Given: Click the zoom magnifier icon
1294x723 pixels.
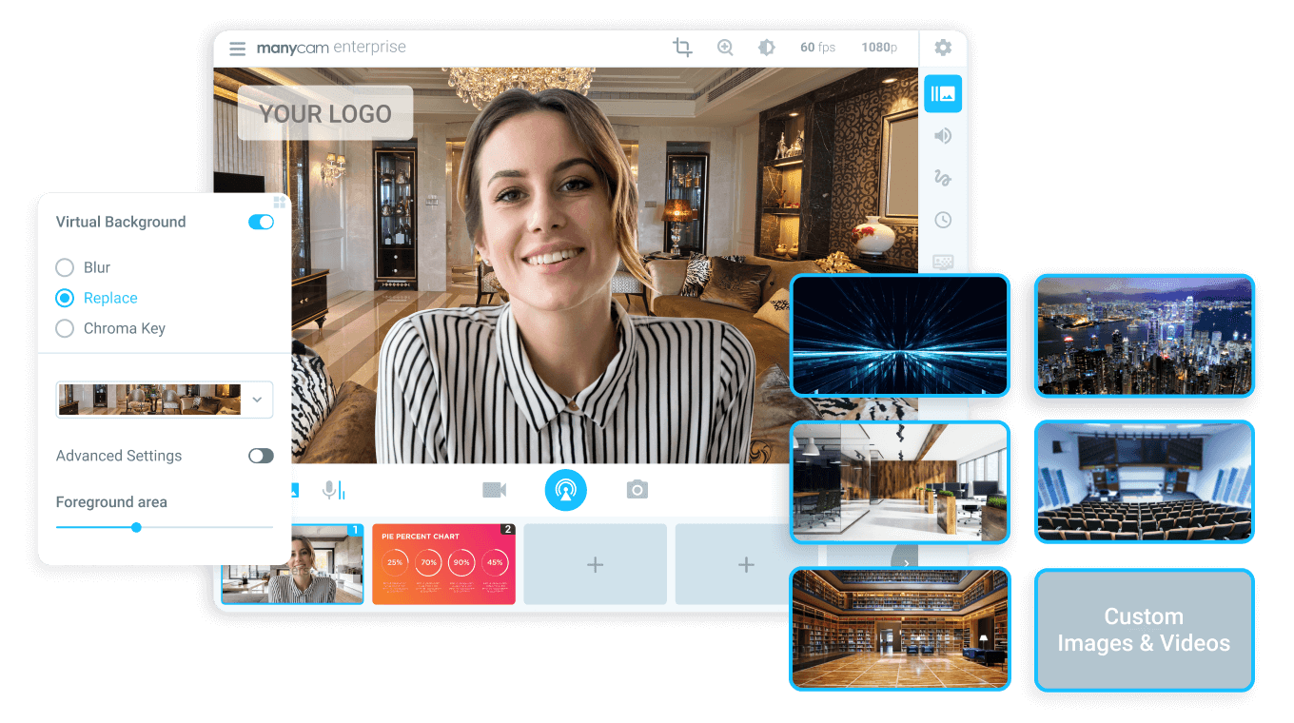Looking at the screenshot, I should pos(725,48).
